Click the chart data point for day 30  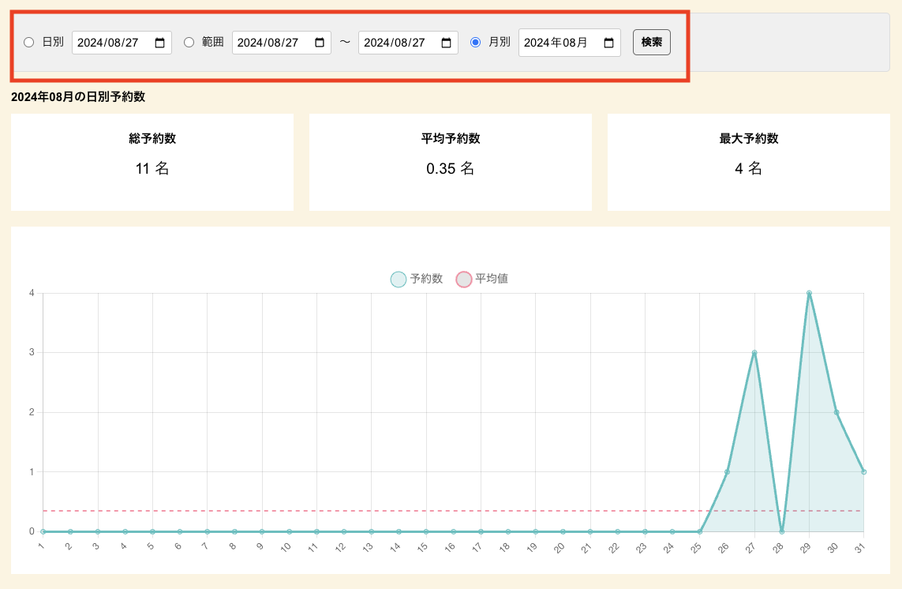(837, 412)
